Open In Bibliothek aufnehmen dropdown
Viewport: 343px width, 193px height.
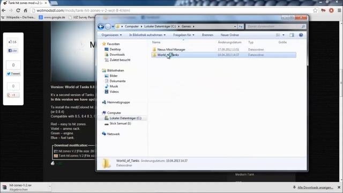147,35
